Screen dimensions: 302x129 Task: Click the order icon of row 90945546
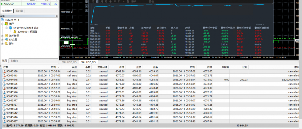coord(4,92)
